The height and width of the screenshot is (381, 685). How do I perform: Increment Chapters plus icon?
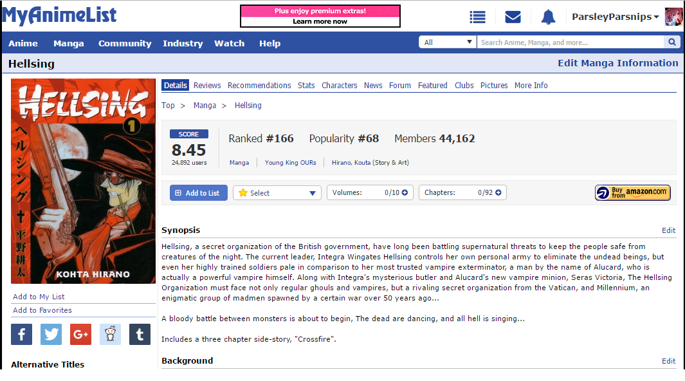[x=498, y=192]
